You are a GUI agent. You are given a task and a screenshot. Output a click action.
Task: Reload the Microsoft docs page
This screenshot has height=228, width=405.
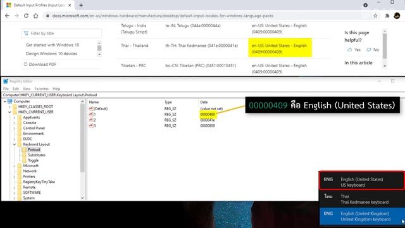(26, 16)
